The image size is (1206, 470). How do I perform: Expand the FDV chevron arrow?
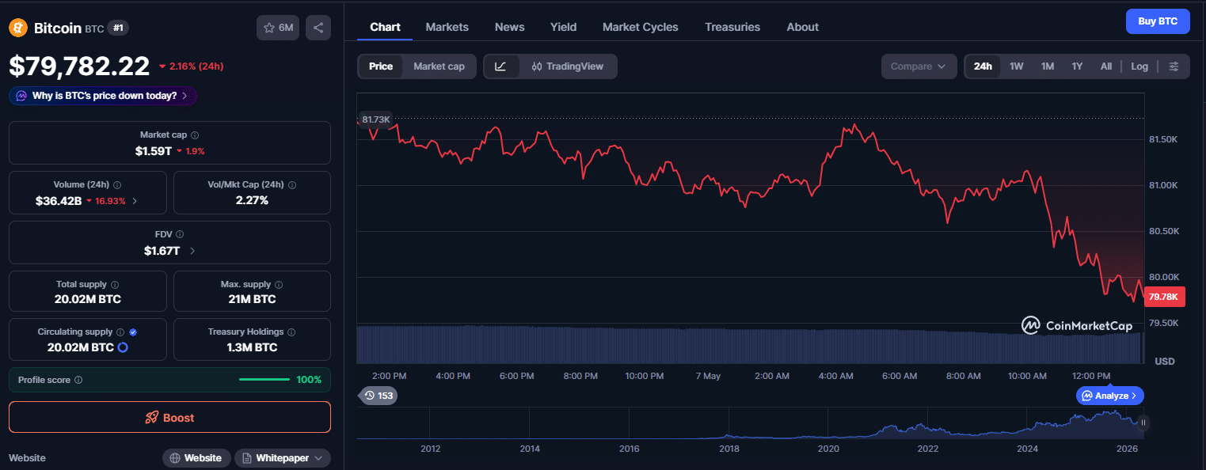pos(192,251)
